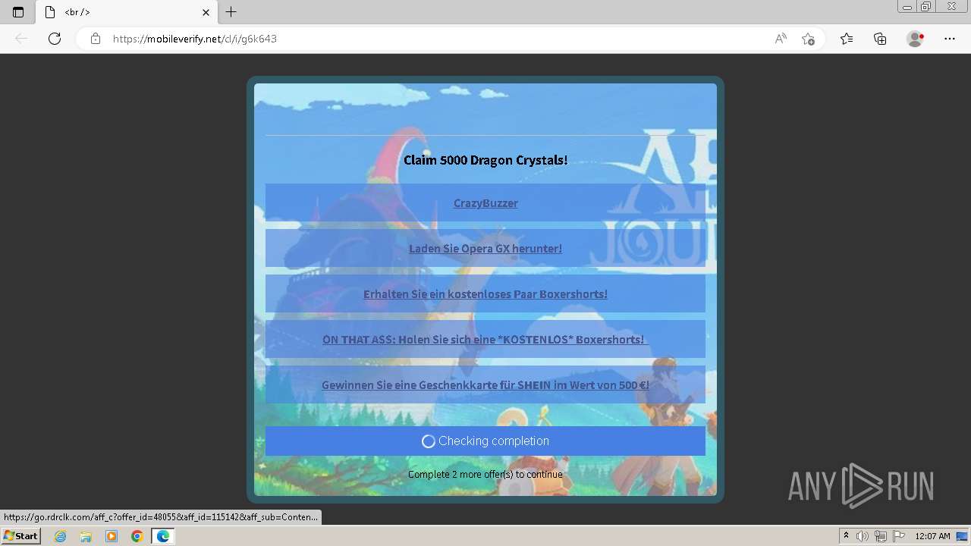
Task: Close the '<br />' tab
Action: [x=206, y=12]
